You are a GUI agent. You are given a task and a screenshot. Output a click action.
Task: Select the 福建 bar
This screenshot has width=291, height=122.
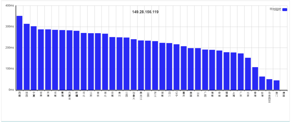(x=226, y=71)
